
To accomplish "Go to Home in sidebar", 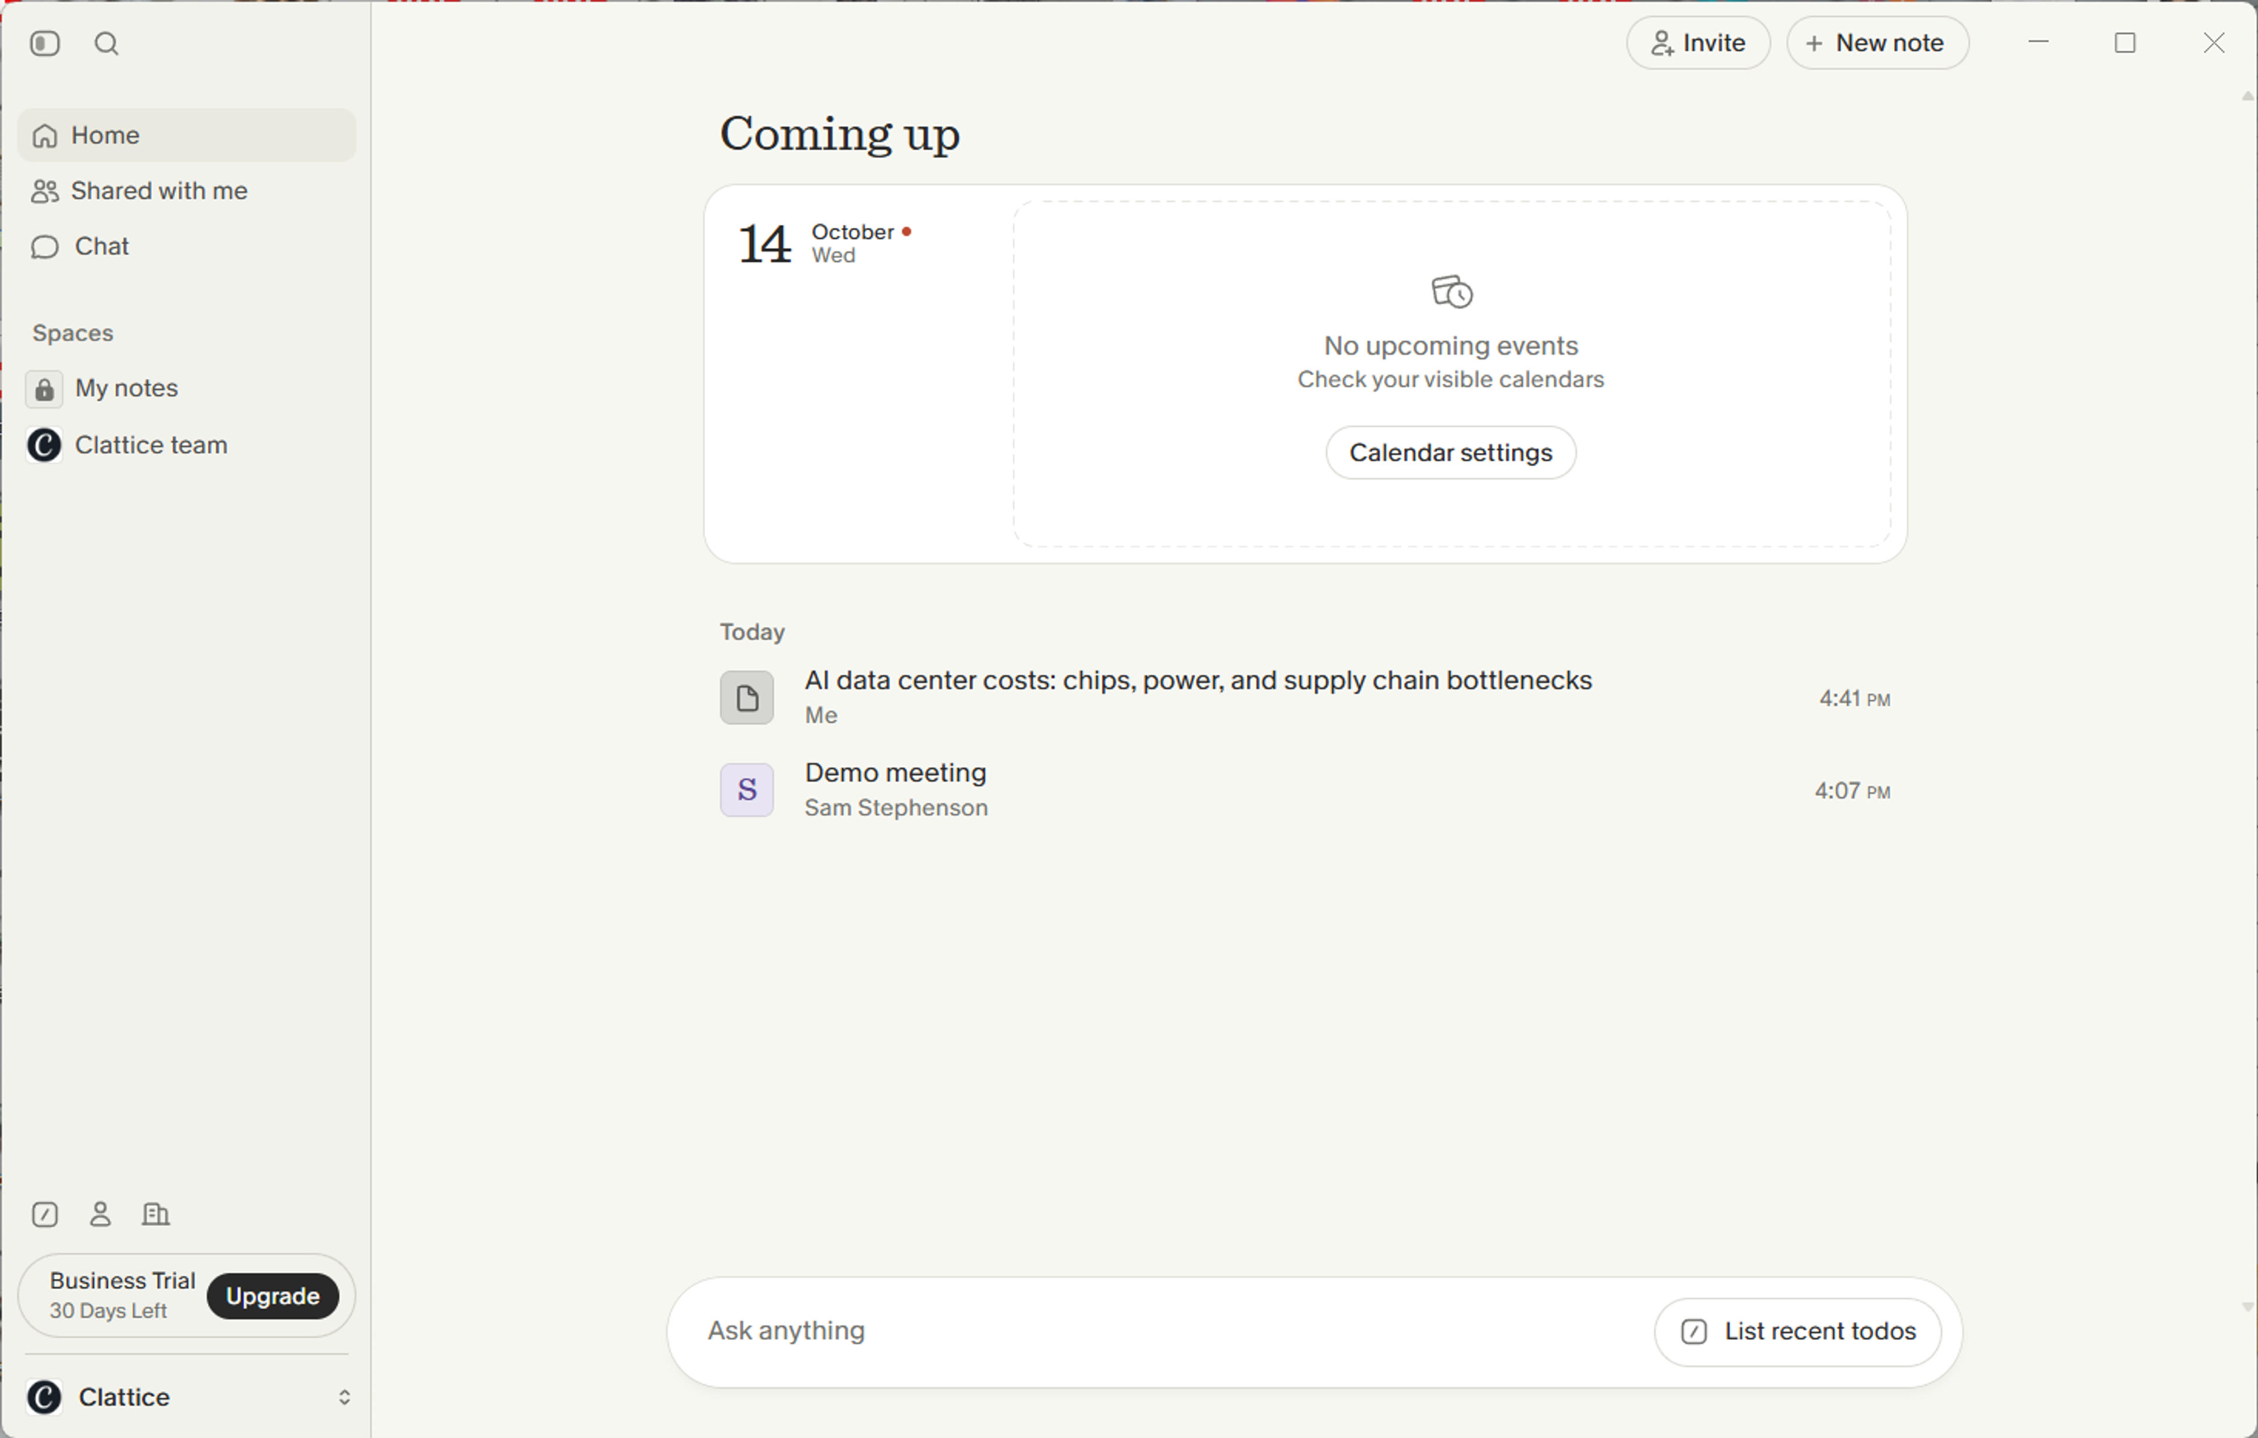I will coord(186,135).
